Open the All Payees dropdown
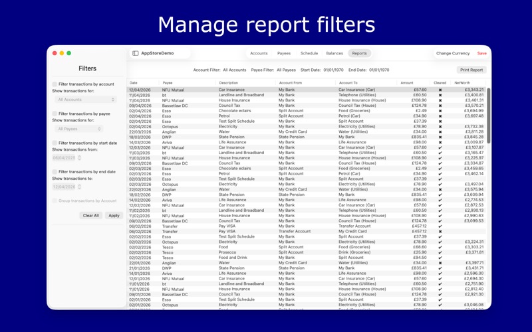532x332 pixels. [x=78, y=129]
